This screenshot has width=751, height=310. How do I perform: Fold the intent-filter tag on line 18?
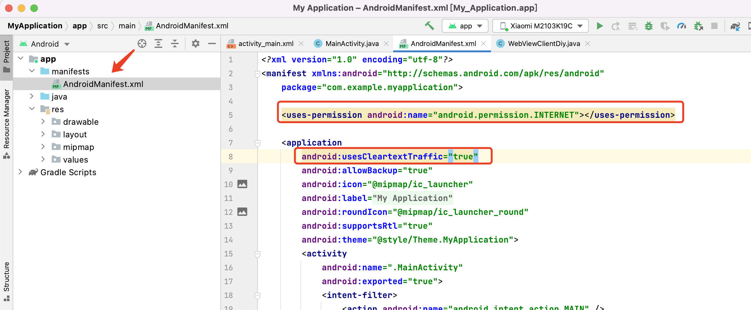[257, 296]
